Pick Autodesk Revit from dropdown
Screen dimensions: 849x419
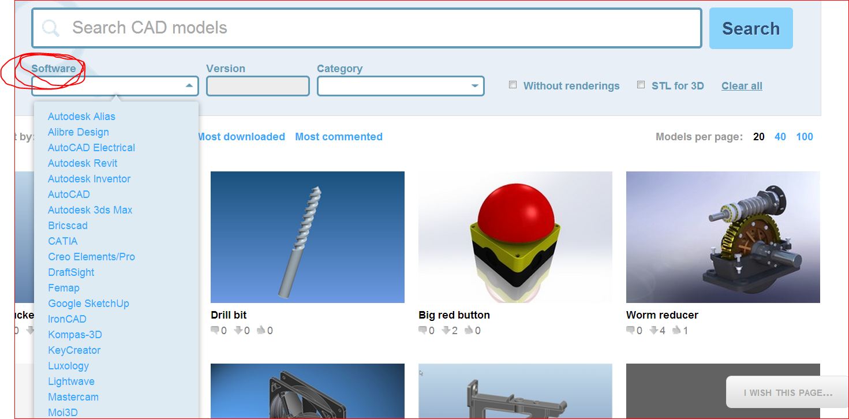(83, 163)
